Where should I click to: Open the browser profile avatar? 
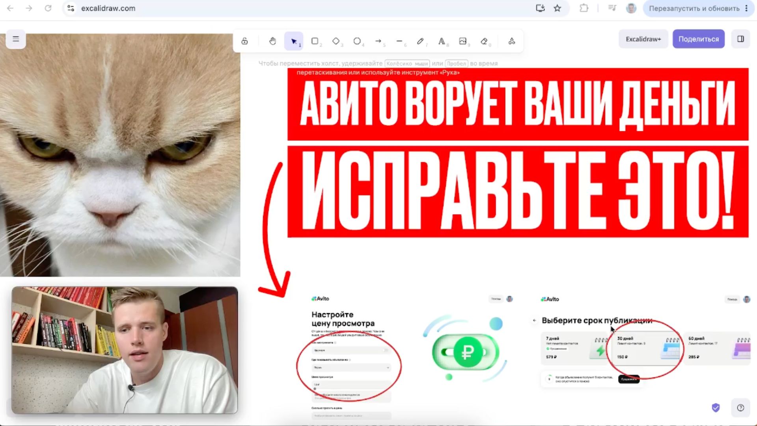pos(631,8)
